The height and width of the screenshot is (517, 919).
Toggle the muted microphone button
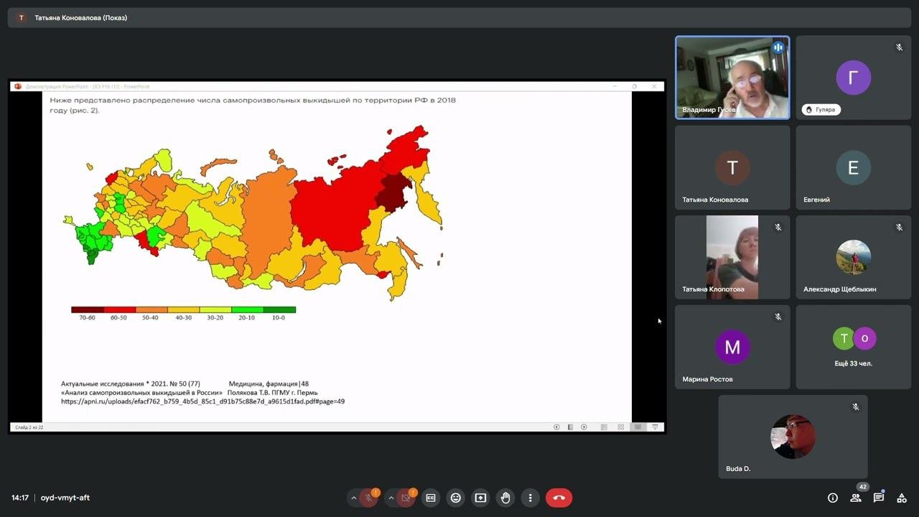pos(369,498)
